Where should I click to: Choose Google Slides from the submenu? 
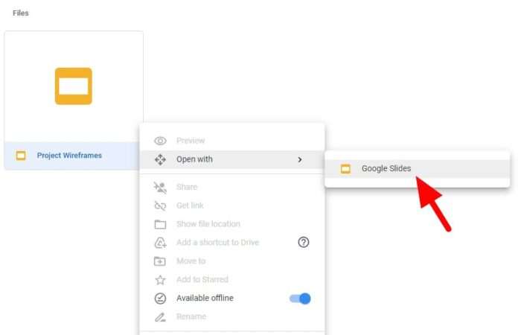click(417, 169)
